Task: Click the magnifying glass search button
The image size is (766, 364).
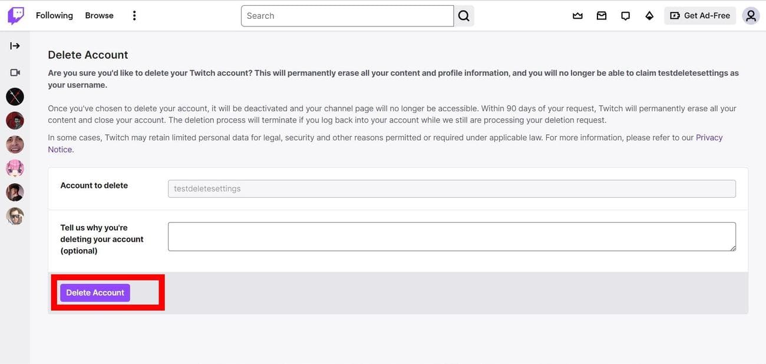Action: tap(464, 16)
